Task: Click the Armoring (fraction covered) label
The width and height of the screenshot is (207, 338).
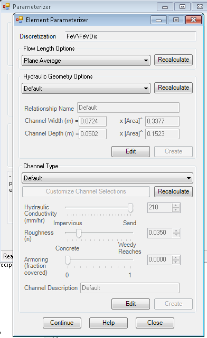Action: (x=36, y=266)
